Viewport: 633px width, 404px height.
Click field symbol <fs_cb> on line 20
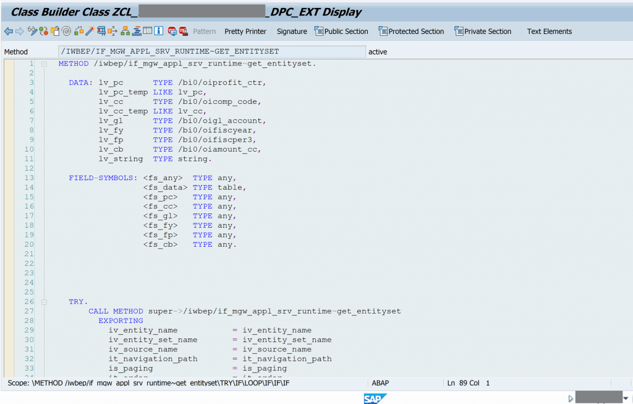click(x=160, y=244)
